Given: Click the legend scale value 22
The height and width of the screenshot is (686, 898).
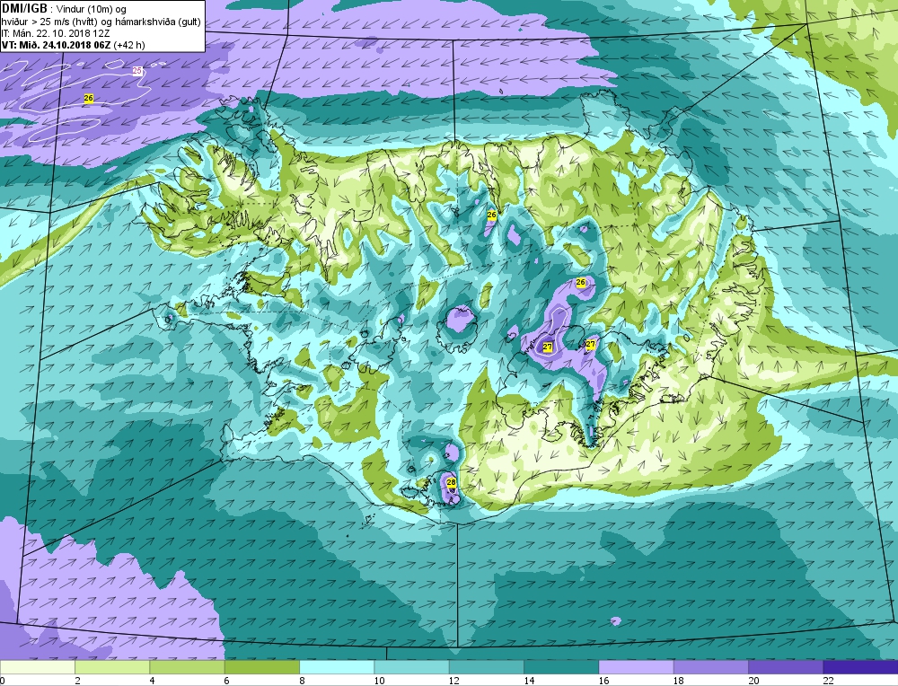Looking at the screenshot, I should pyautogui.click(x=828, y=681).
